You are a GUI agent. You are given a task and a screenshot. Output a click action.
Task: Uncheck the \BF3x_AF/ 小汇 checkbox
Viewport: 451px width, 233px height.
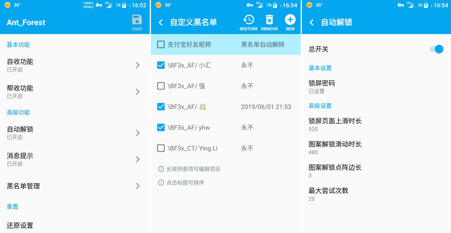click(x=161, y=65)
